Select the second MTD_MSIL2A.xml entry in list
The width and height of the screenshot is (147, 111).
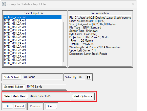coord(15,24)
